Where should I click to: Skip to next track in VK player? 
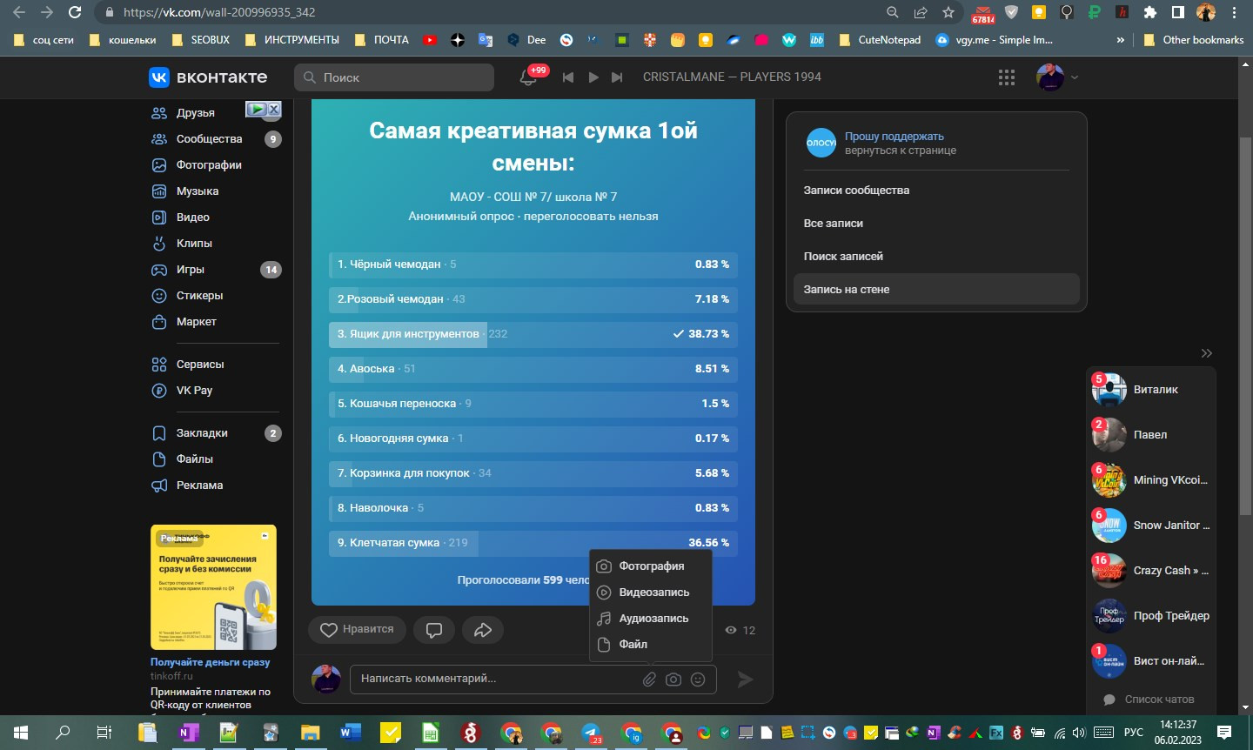click(617, 77)
